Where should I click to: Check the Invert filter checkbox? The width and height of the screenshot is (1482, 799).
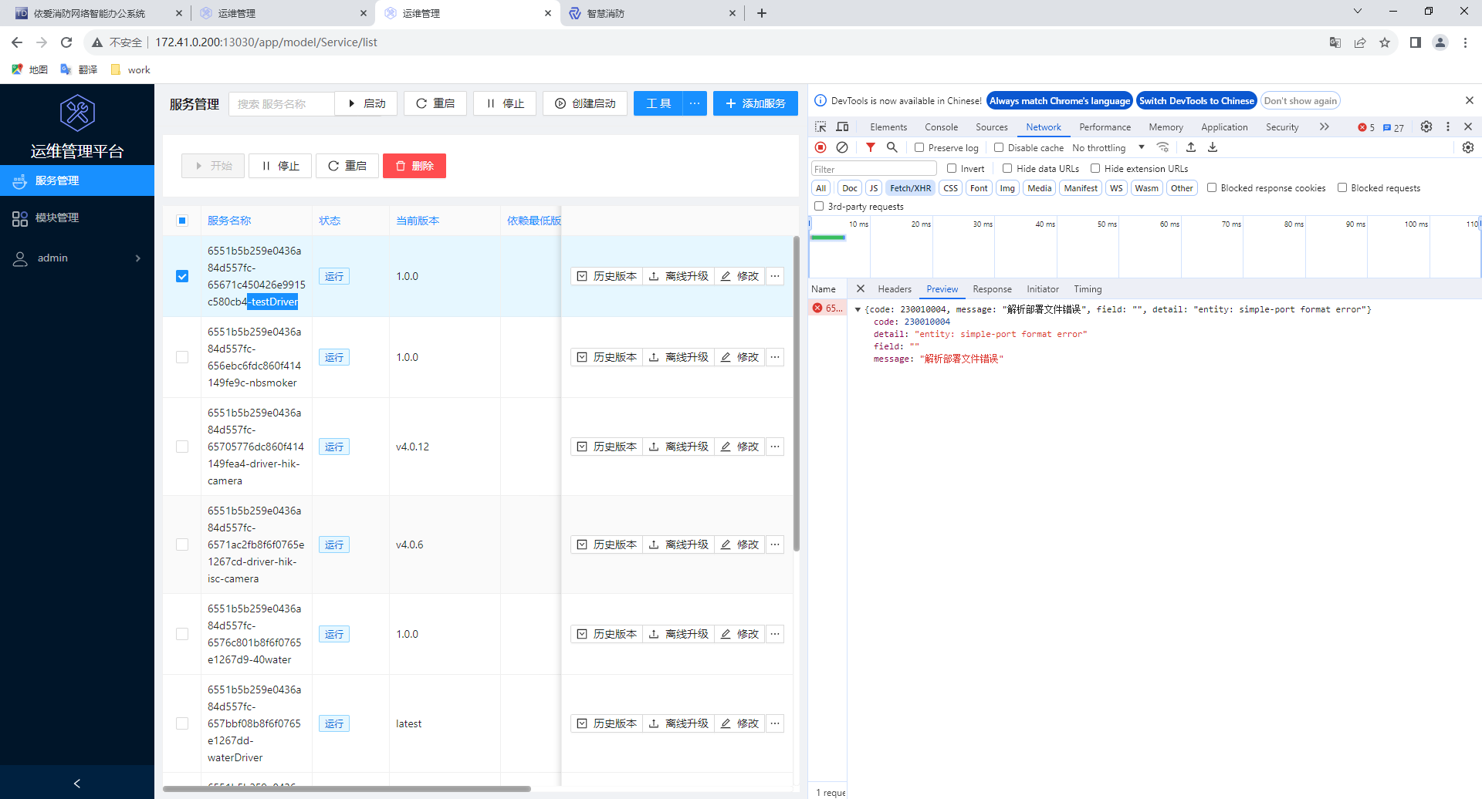pyautogui.click(x=952, y=168)
